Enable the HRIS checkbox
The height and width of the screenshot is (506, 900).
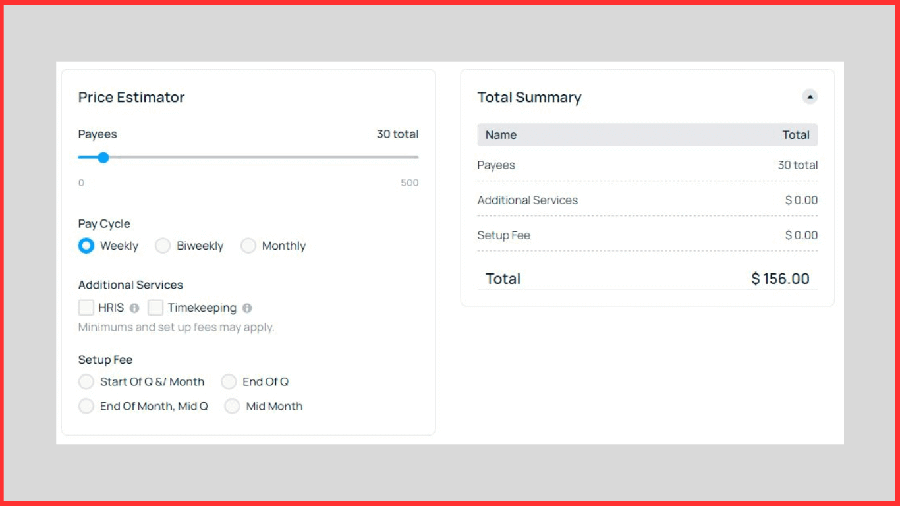point(86,308)
